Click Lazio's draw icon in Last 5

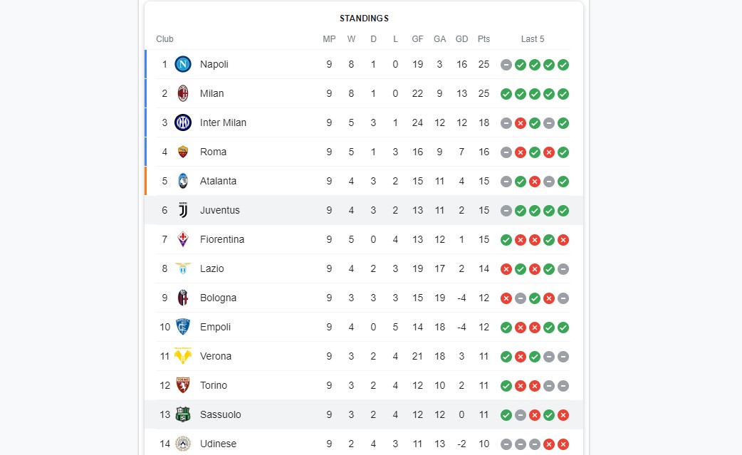click(x=563, y=269)
